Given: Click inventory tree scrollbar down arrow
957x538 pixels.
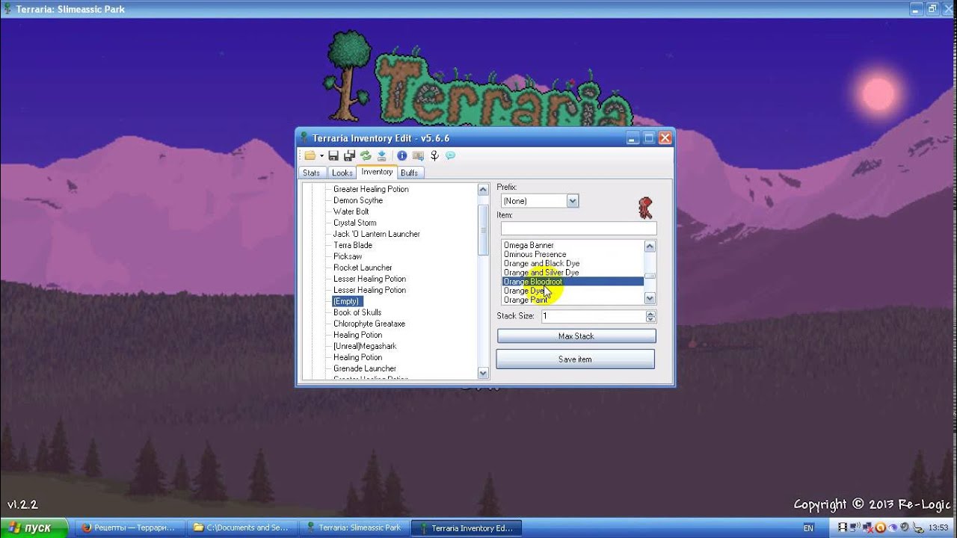Looking at the screenshot, I should [482, 373].
